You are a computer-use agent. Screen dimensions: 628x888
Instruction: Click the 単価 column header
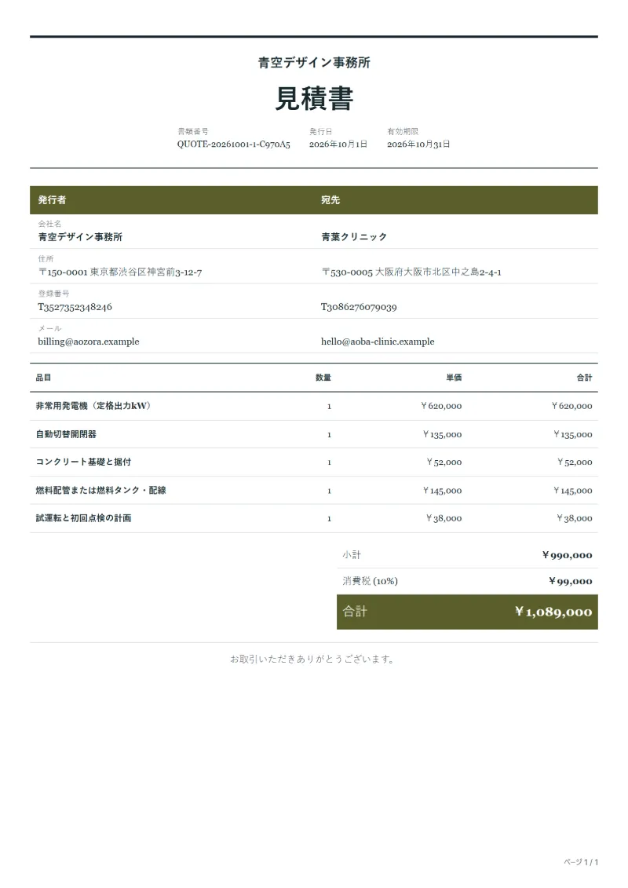point(454,377)
